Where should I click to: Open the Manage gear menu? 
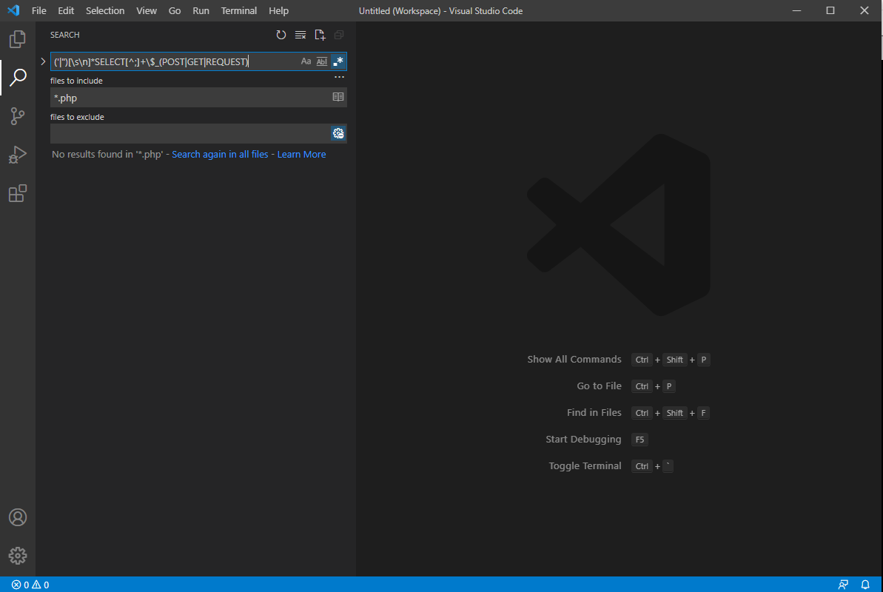point(18,555)
